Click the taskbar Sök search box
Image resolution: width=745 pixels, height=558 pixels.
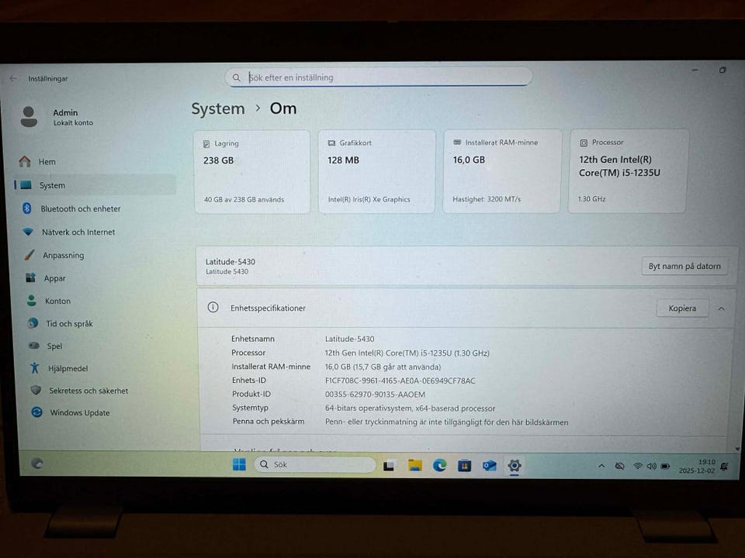[x=314, y=464]
